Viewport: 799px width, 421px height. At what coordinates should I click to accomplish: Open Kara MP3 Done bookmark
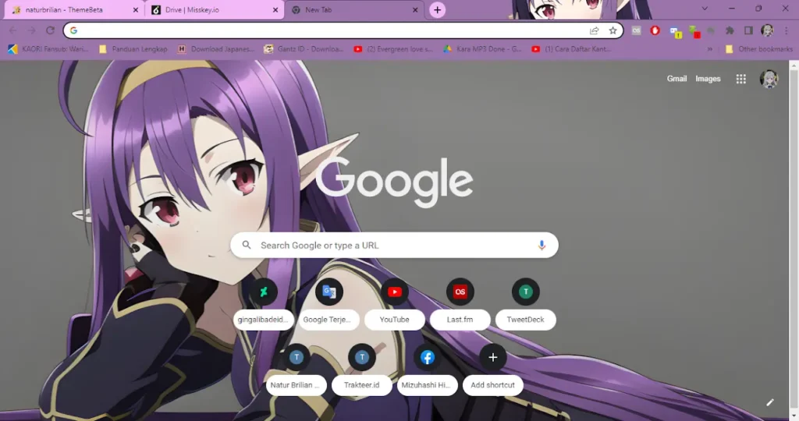pyautogui.click(x=483, y=49)
